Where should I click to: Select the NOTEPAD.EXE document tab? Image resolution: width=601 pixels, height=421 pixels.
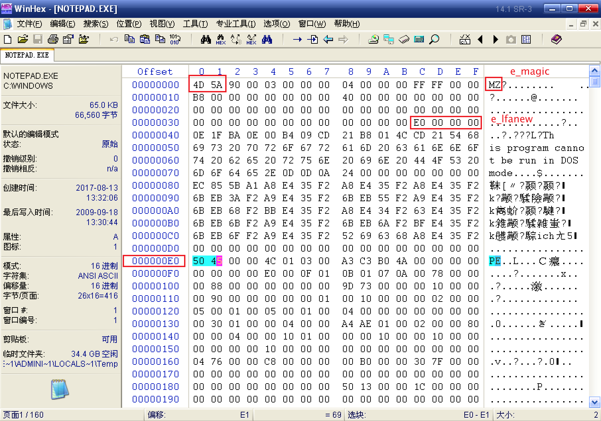click(27, 55)
